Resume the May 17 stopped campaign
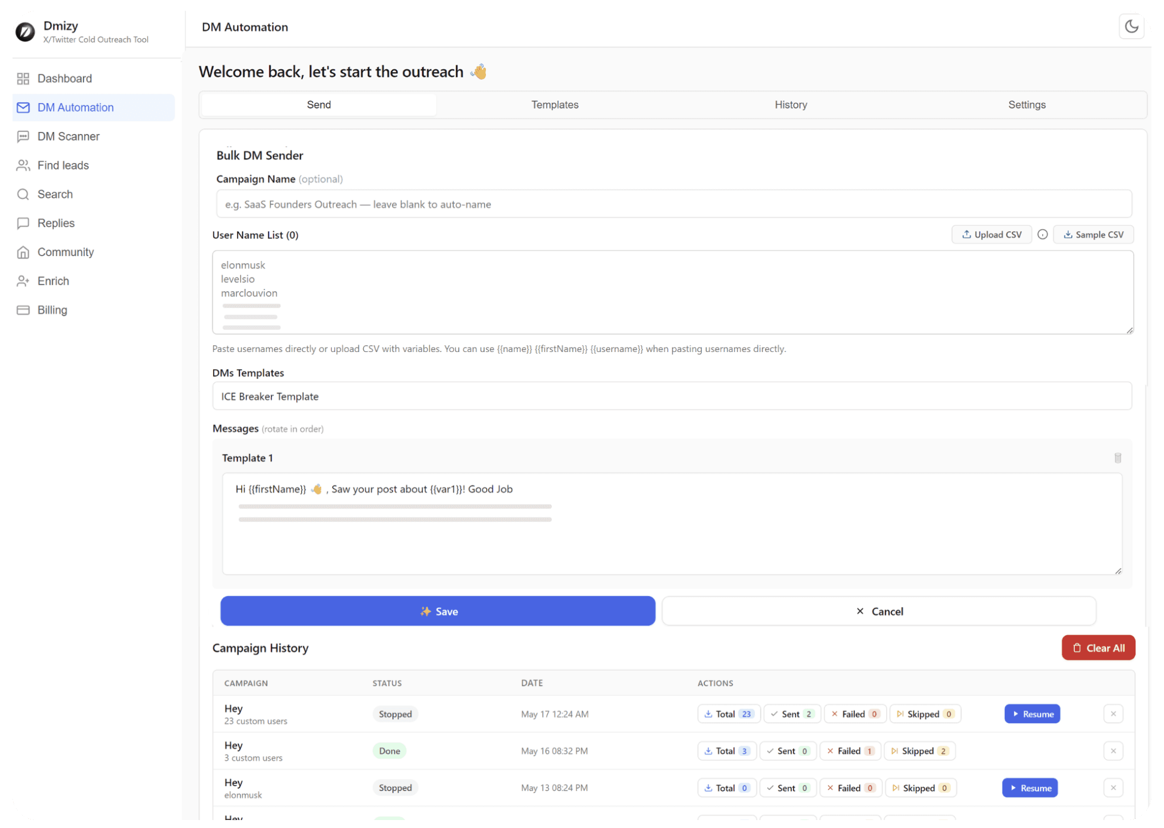1164x828 pixels. tap(1032, 714)
